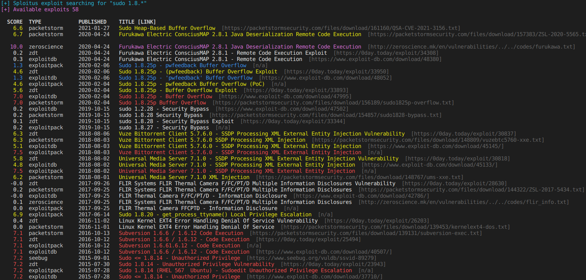Follow the 0day.today exploit/34308 link

pos(386,53)
